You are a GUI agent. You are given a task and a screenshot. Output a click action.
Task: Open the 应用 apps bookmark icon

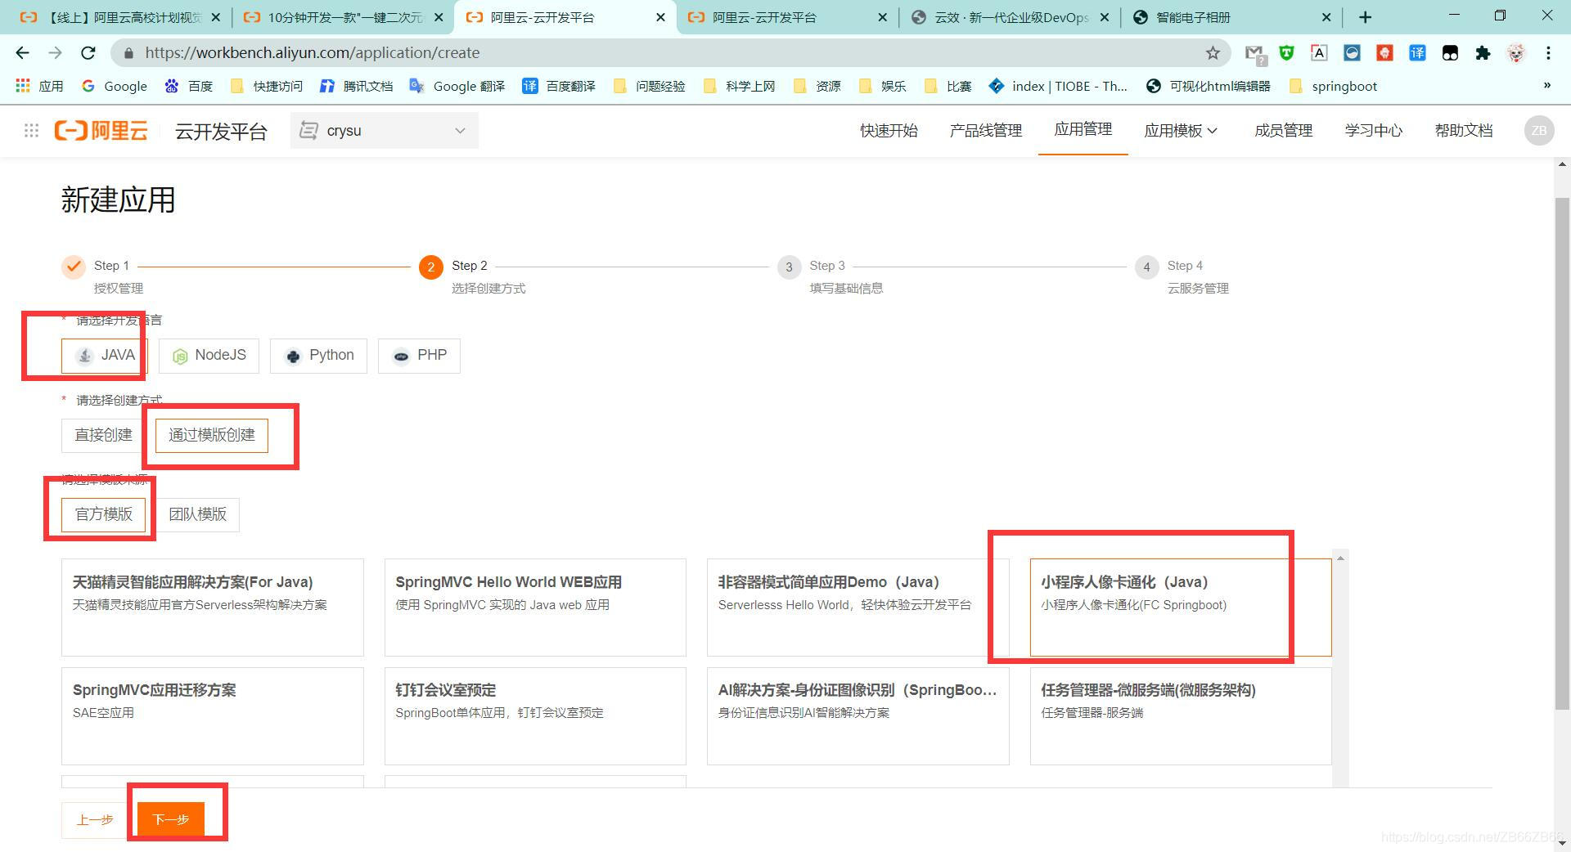pyautogui.click(x=38, y=86)
